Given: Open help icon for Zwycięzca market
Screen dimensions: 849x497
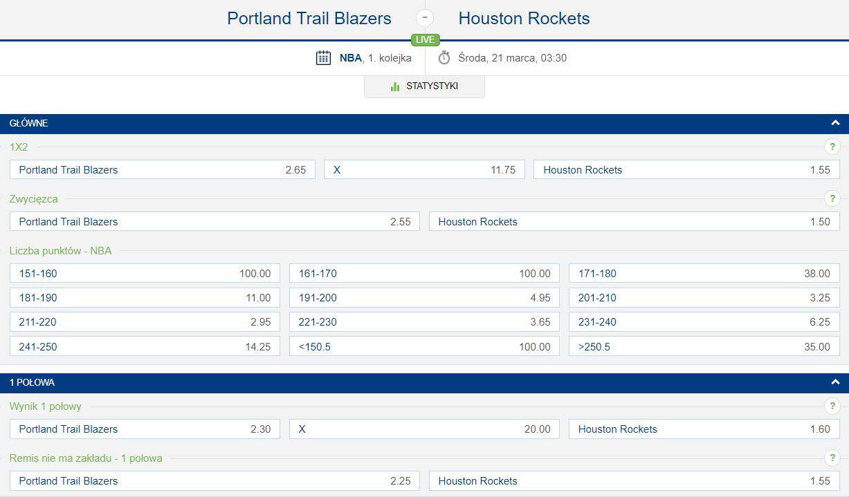Looking at the screenshot, I should coord(832,198).
